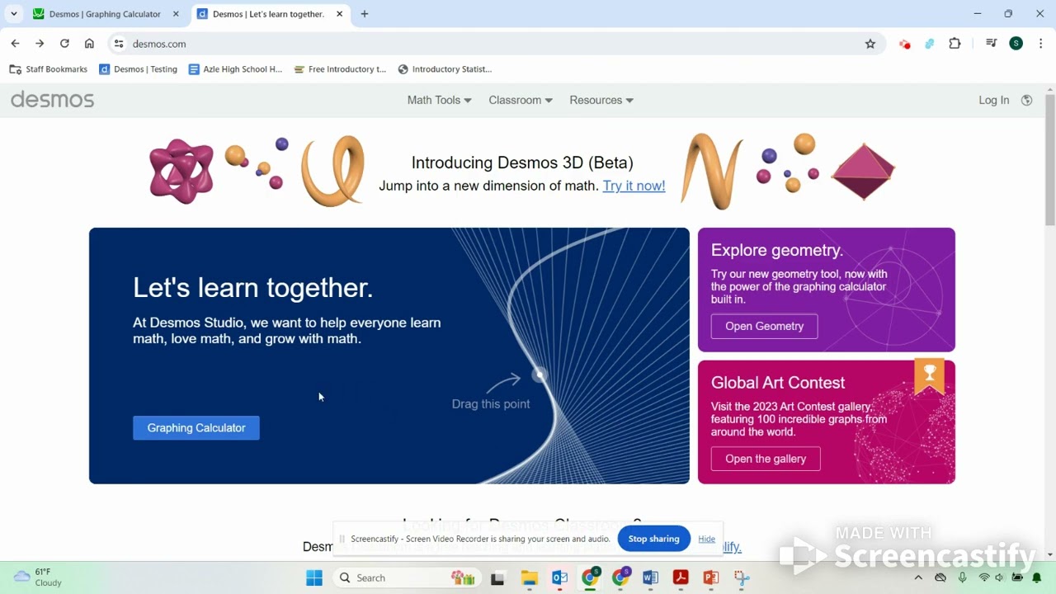
Task: View site information icon in address bar
Action: [119, 44]
